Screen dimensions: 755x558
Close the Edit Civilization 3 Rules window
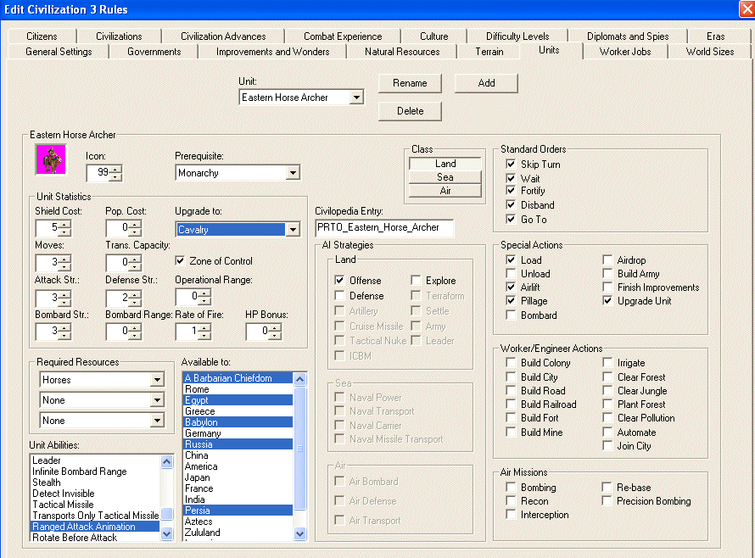point(747,9)
